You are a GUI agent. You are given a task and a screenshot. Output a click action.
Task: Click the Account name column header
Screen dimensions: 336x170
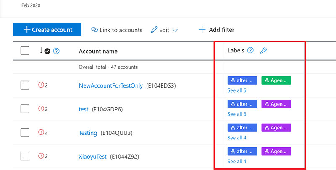[x=98, y=51]
